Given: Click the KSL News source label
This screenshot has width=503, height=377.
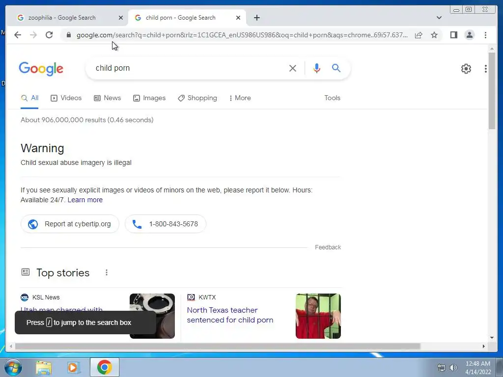Looking at the screenshot, I should click(46, 297).
